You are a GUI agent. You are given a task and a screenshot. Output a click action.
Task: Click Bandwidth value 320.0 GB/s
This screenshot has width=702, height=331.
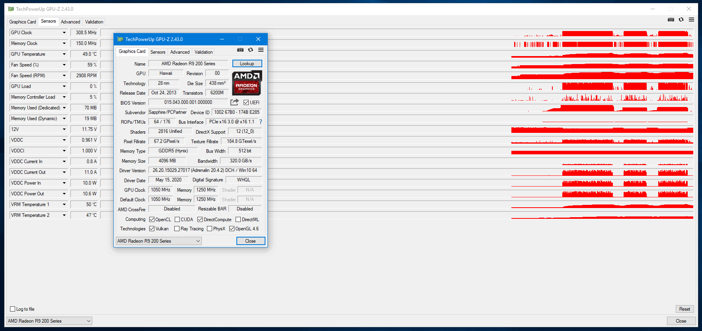(241, 161)
